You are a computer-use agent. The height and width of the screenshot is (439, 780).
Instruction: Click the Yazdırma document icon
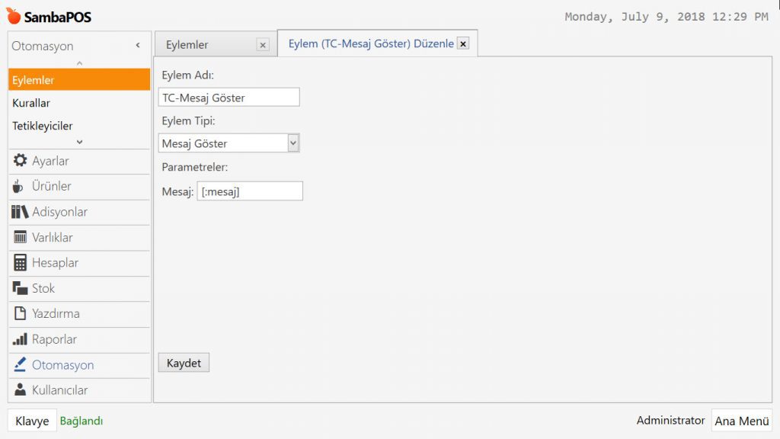coord(21,313)
